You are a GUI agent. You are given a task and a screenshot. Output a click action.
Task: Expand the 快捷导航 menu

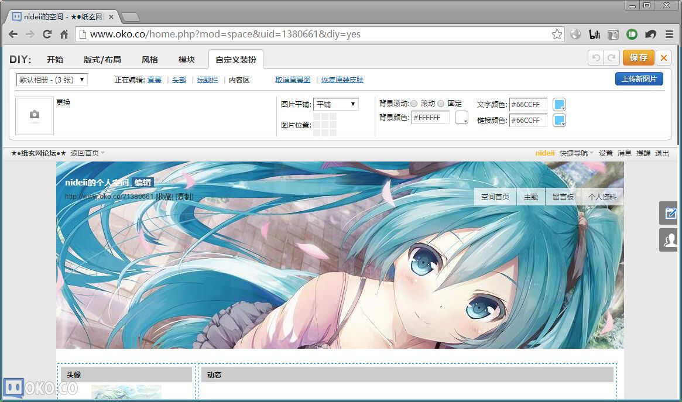(x=576, y=153)
